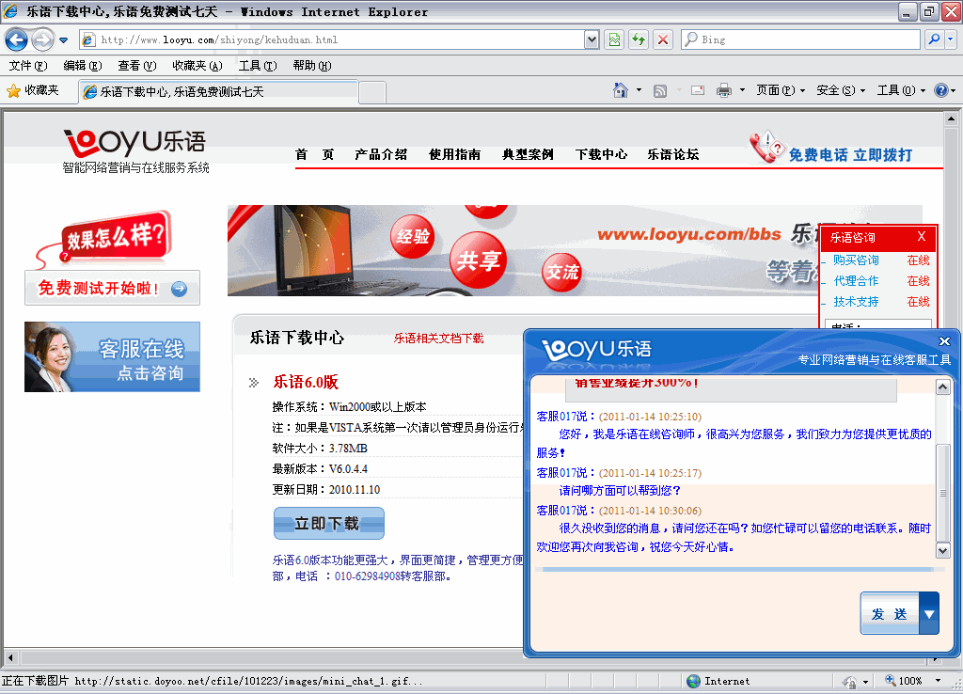963x694 pixels.
Task: Open the 查看(V) menu
Action: click(x=137, y=66)
